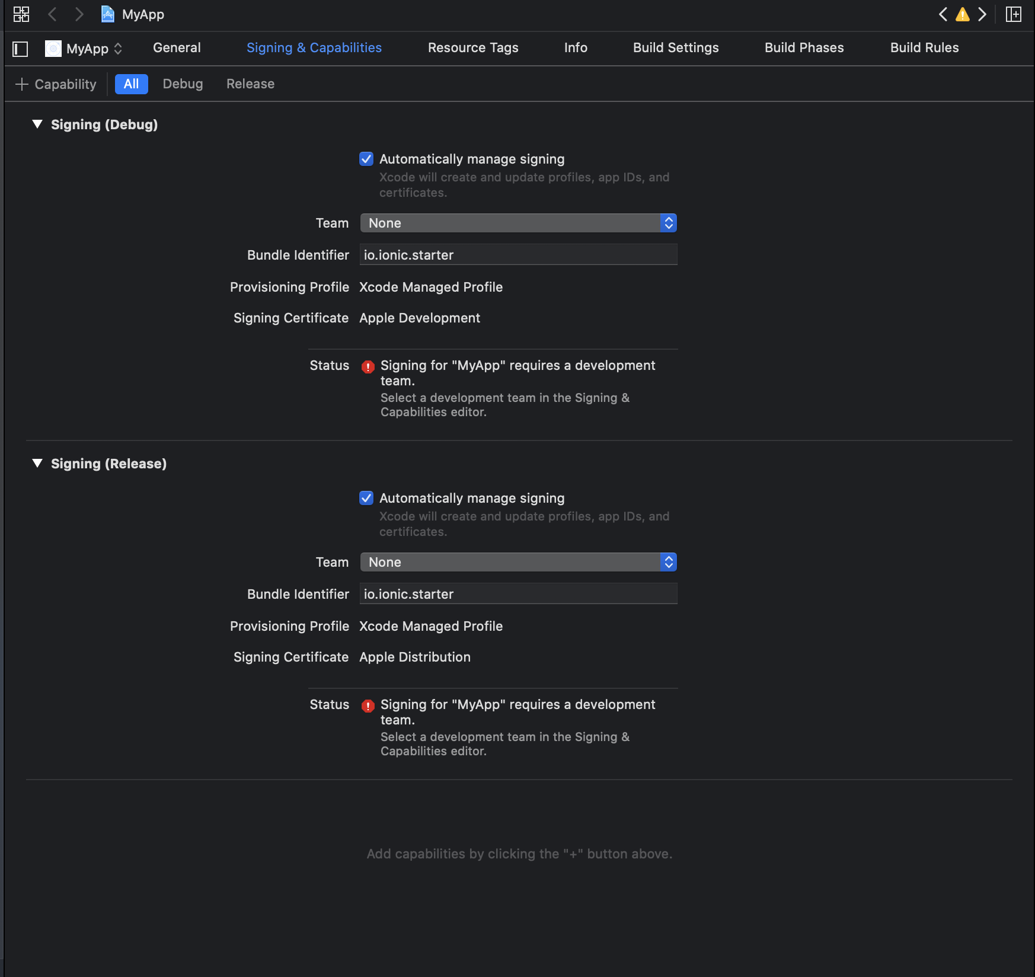Click the MyApp target app icon

tap(53, 49)
